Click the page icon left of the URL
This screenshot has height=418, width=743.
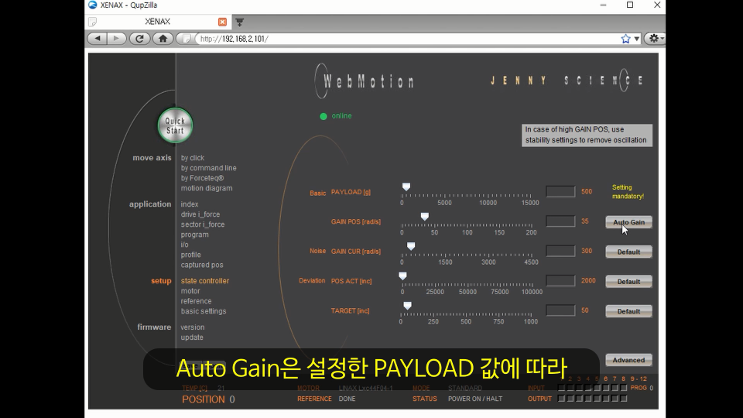pyautogui.click(x=187, y=39)
